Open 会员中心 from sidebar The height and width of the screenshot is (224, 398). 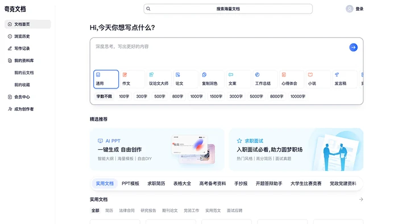(28, 96)
